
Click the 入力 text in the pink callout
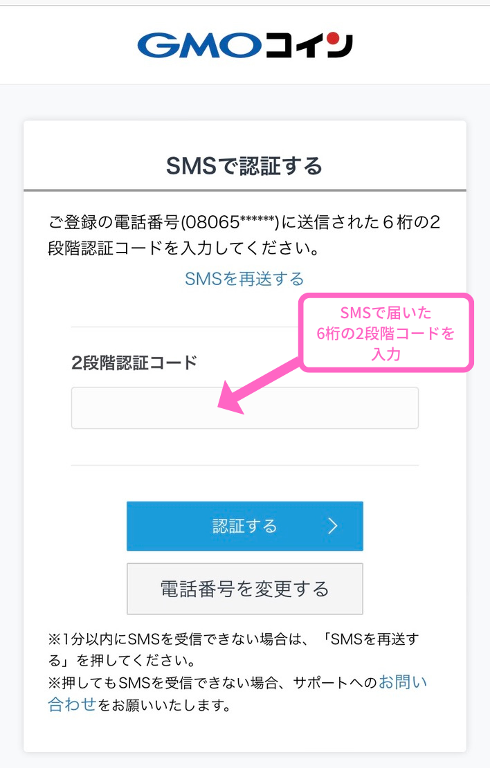click(x=386, y=354)
